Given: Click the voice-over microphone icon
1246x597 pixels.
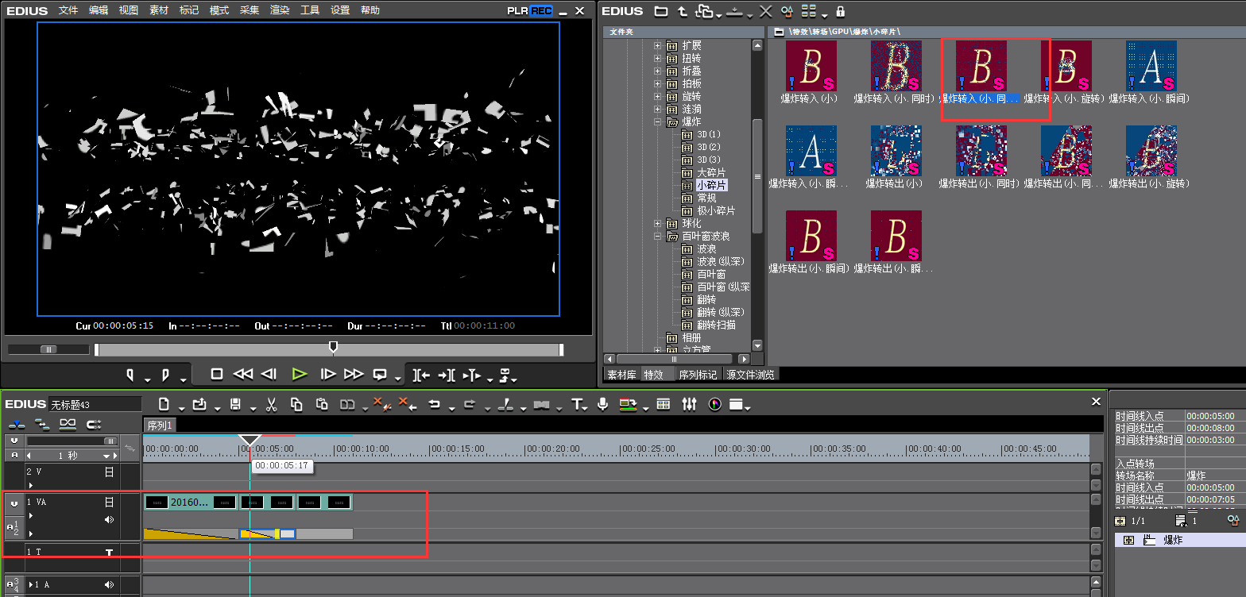Looking at the screenshot, I should pos(603,405).
